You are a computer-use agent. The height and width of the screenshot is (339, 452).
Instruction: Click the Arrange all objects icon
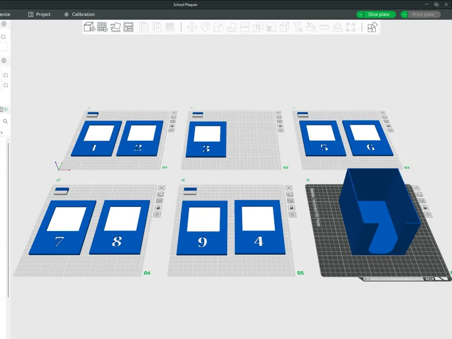pos(129,27)
